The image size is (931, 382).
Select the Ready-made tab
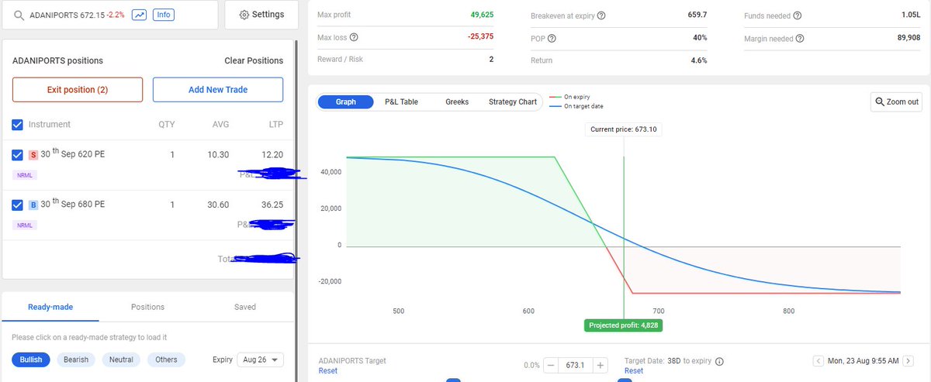(50, 307)
